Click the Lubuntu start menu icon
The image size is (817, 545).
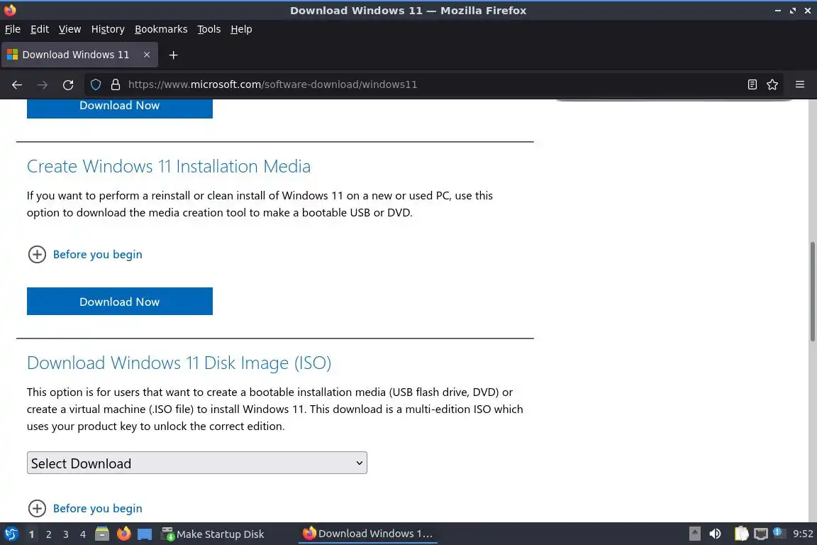(x=11, y=534)
